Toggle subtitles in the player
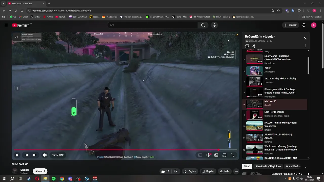The height and width of the screenshot is (182, 324). (x=200, y=155)
